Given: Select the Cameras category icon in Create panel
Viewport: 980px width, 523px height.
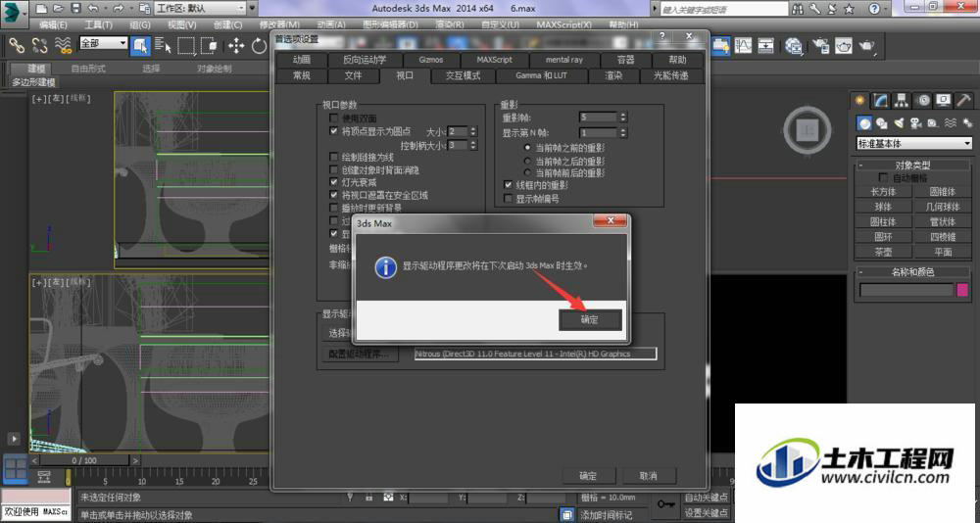Looking at the screenshot, I should coord(915,123).
